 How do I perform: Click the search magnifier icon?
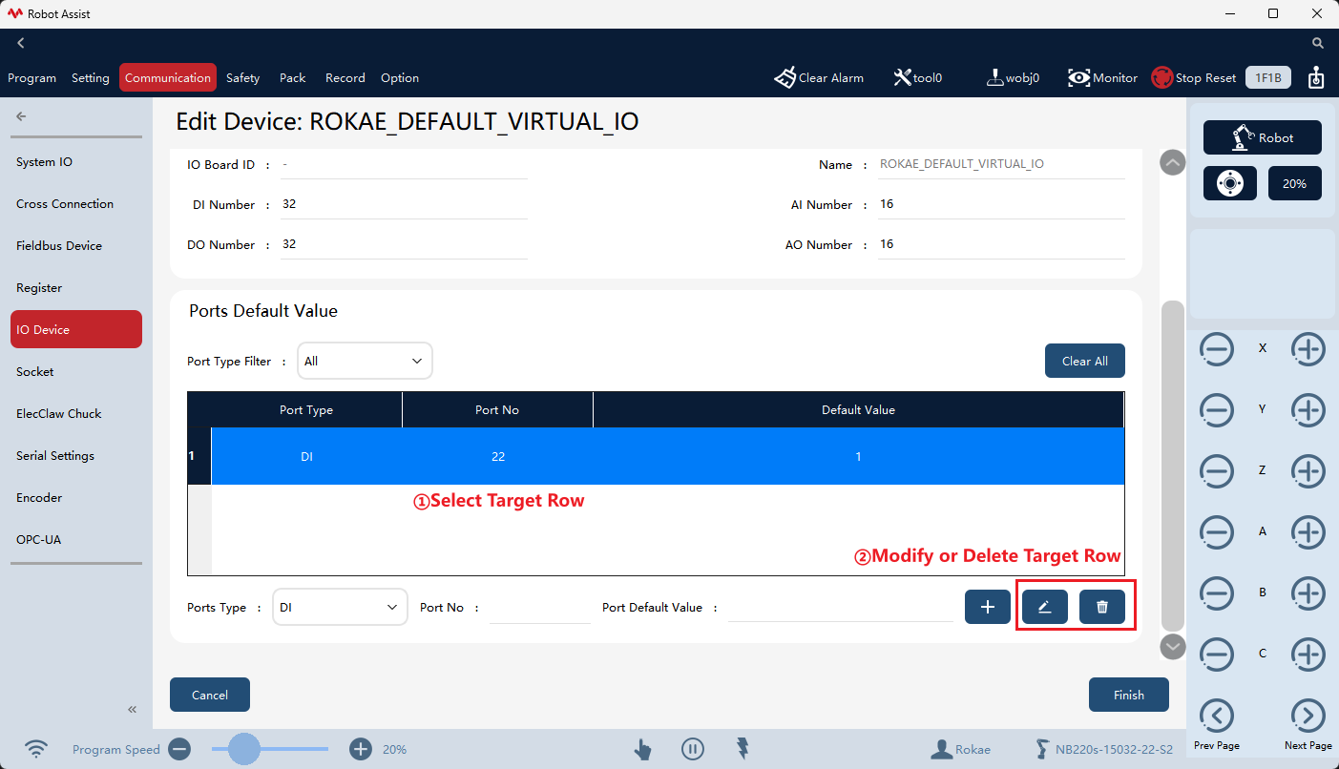click(1318, 43)
